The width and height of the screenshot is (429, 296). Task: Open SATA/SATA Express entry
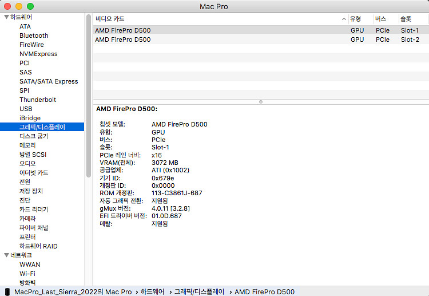click(x=49, y=81)
